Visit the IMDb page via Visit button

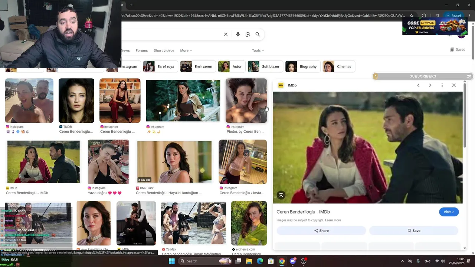click(x=449, y=212)
